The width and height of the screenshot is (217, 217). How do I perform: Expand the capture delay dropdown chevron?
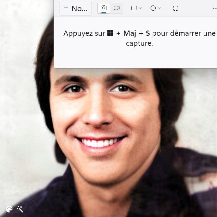point(159,8)
